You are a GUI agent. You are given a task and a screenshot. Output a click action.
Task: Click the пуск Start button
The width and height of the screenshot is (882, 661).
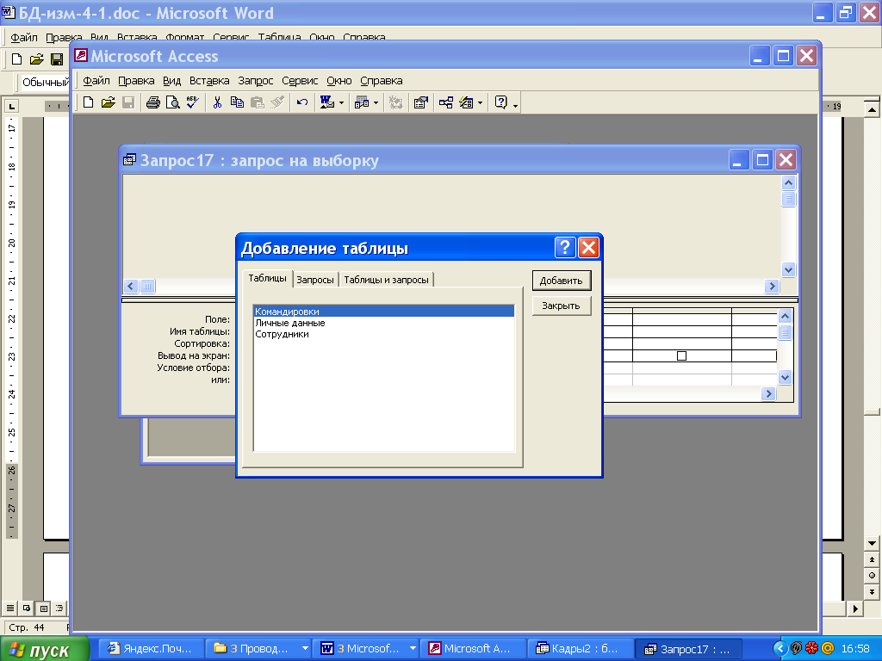[44, 649]
